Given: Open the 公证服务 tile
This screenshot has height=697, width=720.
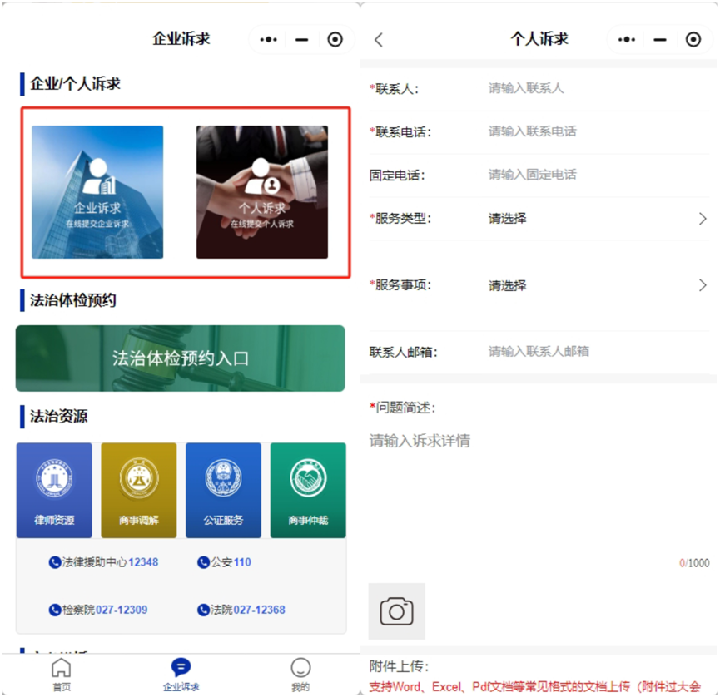Looking at the screenshot, I should click(224, 490).
